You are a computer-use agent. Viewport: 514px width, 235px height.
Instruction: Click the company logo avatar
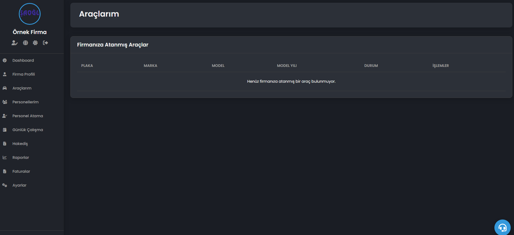[30, 14]
